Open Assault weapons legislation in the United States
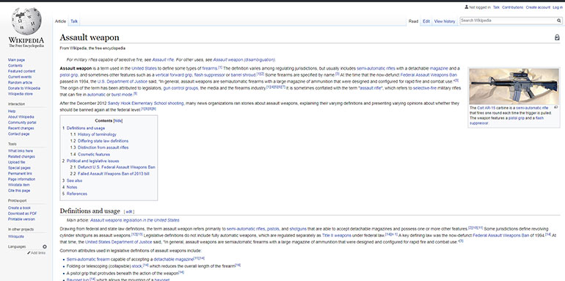 click(135, 220)
